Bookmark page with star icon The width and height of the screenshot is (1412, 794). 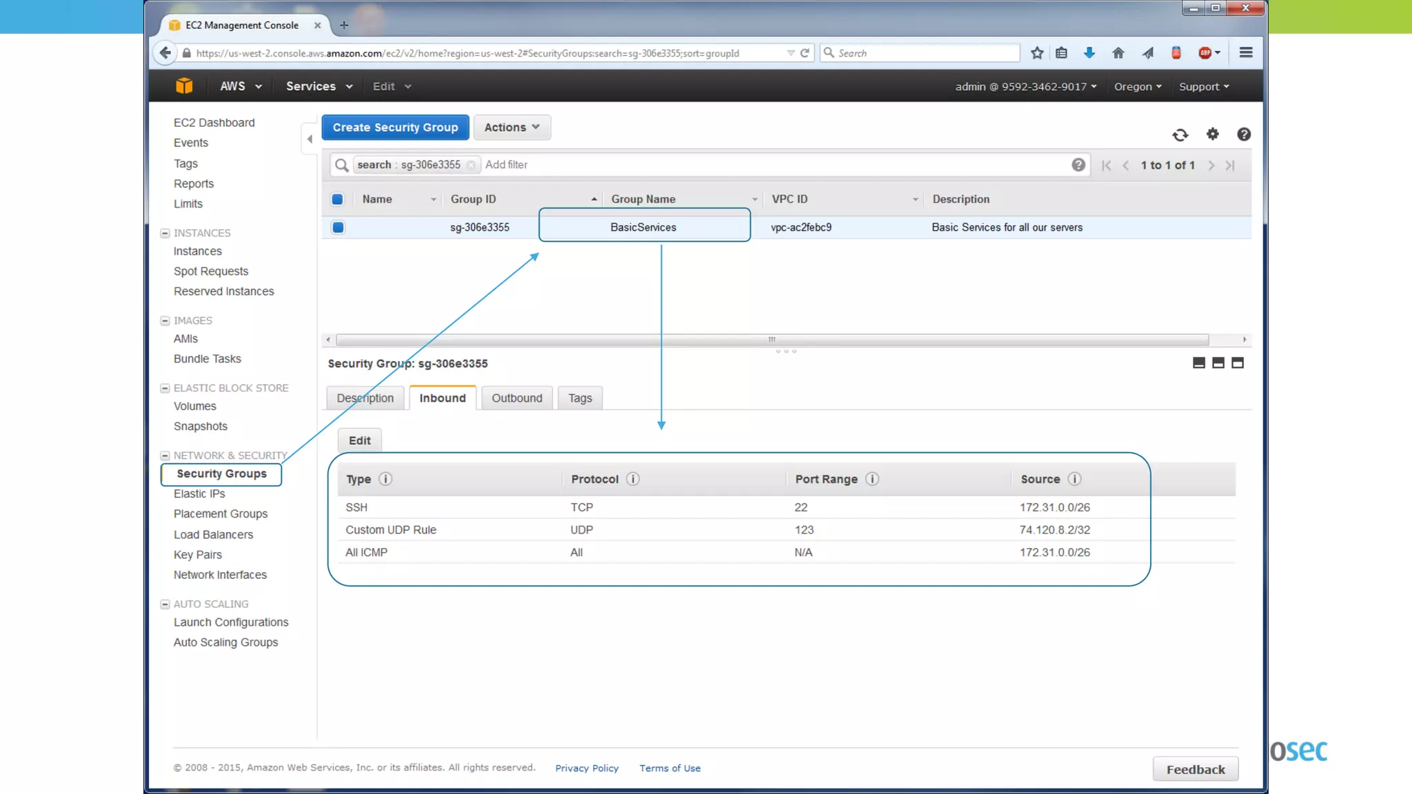(1036, 53)
